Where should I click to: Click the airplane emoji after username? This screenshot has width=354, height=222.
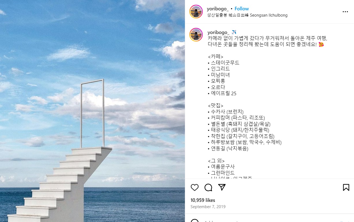(x=234, y=32)
